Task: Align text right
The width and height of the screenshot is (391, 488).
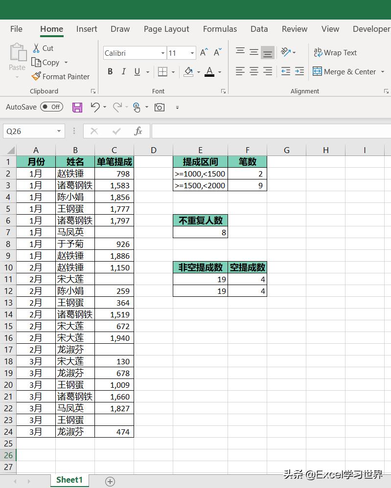Action: coord(268,71)
